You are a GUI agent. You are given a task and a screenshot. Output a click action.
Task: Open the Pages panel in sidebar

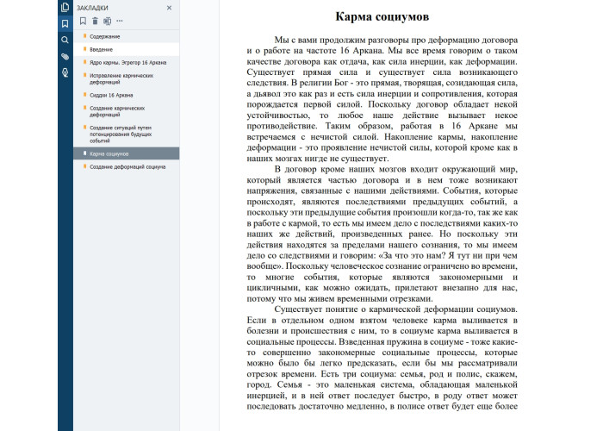click(x=65, y=7)
